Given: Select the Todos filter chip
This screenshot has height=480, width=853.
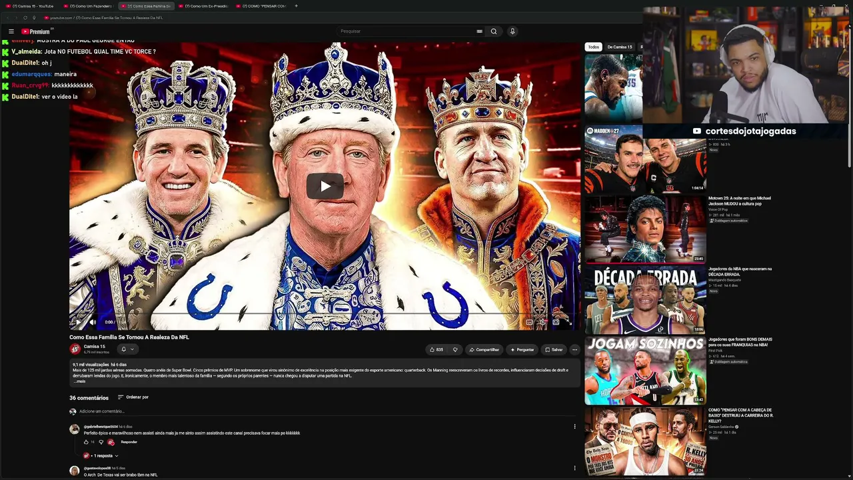Looking at the screenshot, I should (593, 47).
